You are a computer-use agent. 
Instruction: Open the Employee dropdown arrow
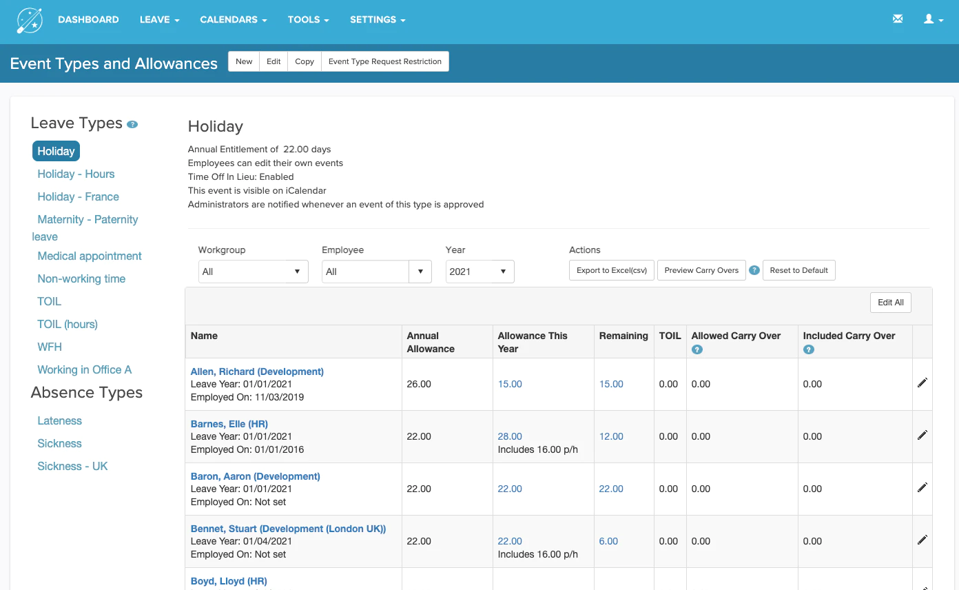tap(420, 272)
